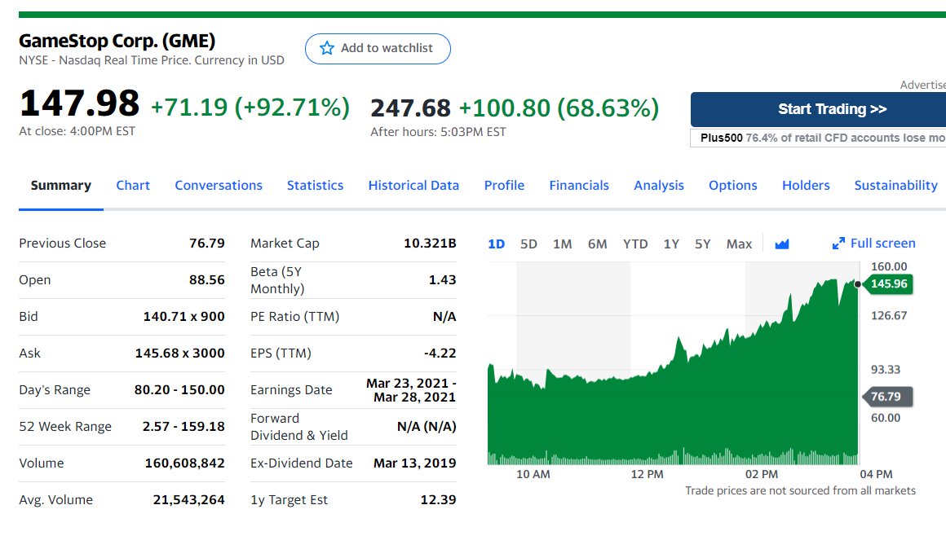Viewport: 946px width, 549px height.
Task: Click the Start Trading ad button
Action: tap(818, 109)
